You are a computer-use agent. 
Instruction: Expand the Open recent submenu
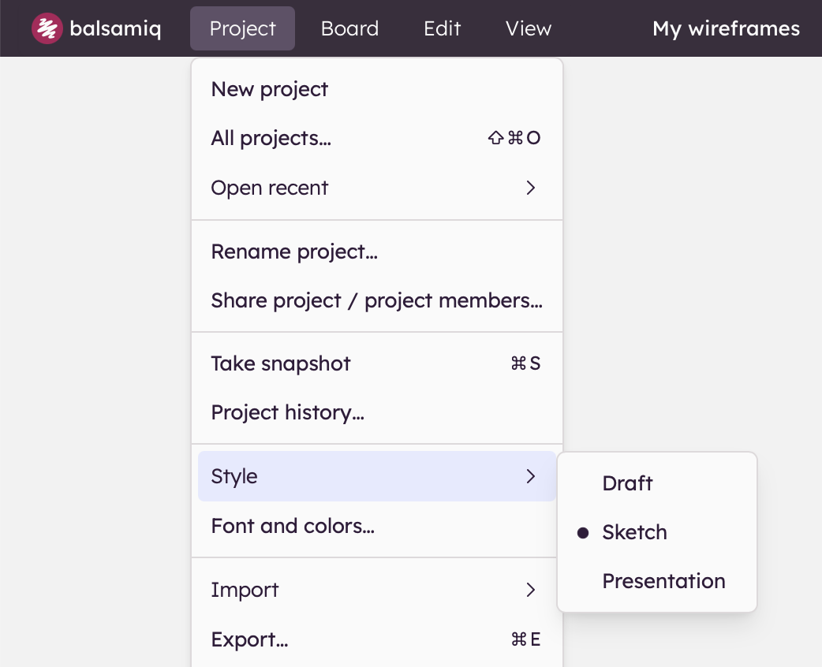[377, 188]
